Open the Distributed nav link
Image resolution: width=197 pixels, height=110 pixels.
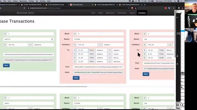pos(122,13)
